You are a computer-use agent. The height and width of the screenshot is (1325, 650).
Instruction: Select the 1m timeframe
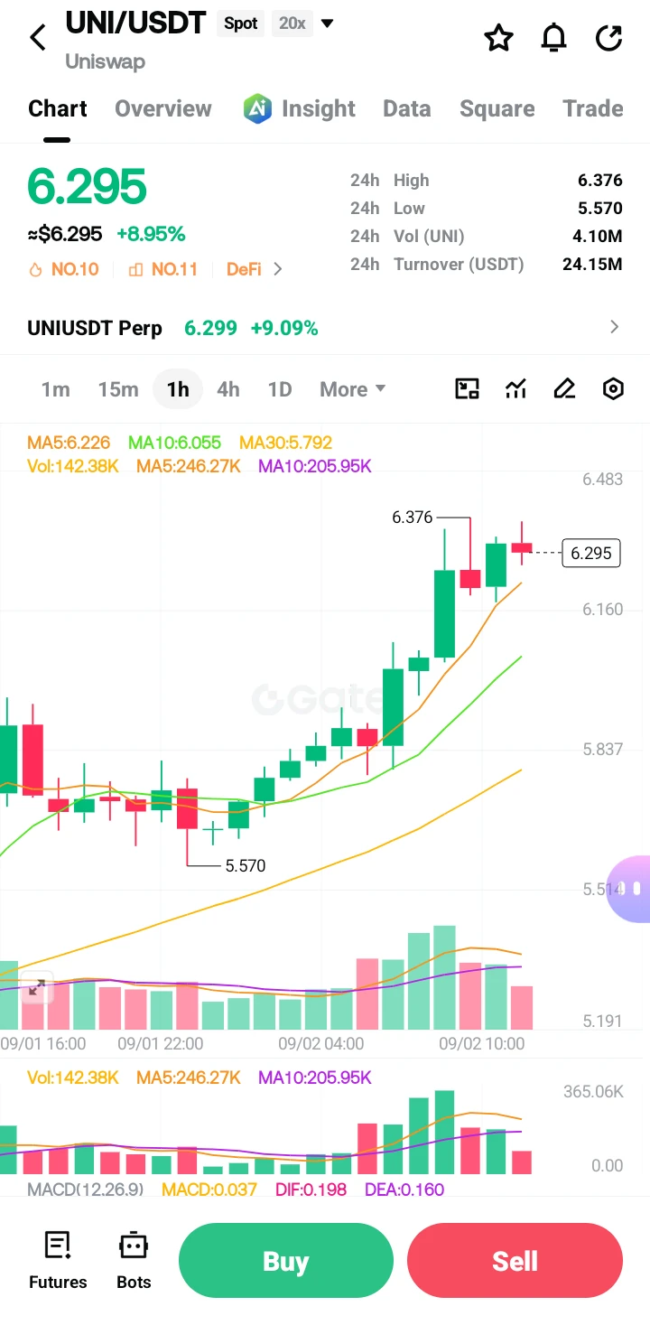coord(55,389)
